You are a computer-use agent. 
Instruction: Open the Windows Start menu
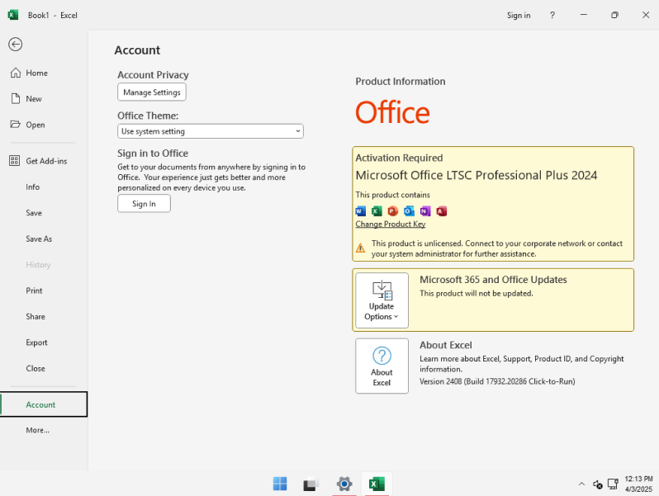click(x=280, y=484)
